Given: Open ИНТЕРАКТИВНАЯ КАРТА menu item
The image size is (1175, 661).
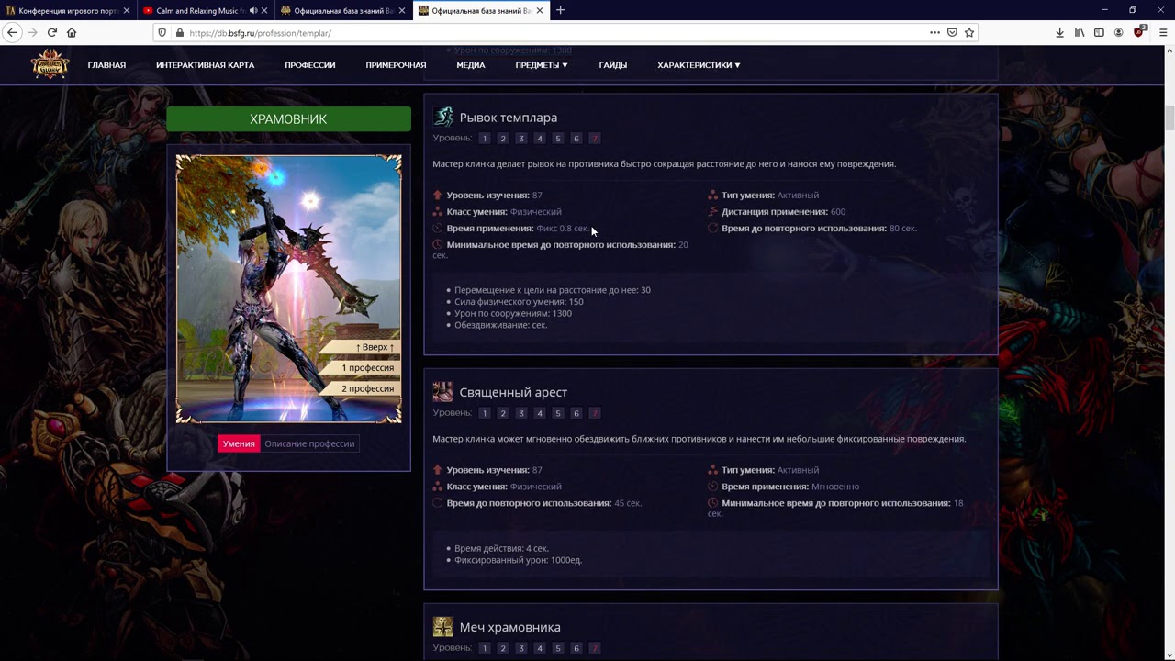Looking at the screenshot, I should 205,65.
